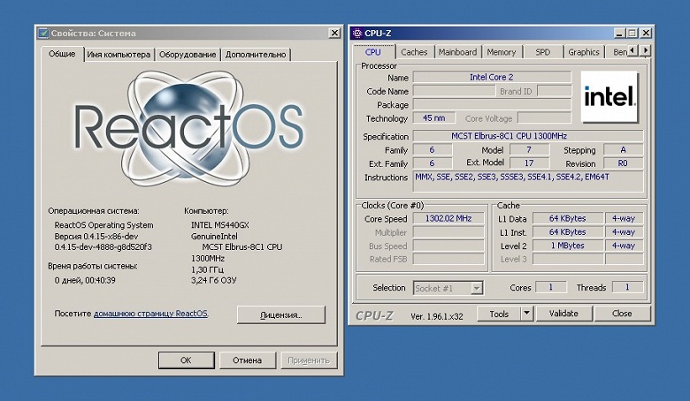Click the Intel logo in the Processor panel
This screenshot has width=690, height=401.
coord(609,96)
